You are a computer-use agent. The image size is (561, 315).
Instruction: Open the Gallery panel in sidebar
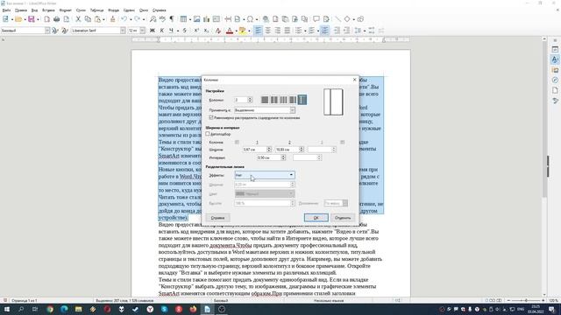click(x=555, y=70)
